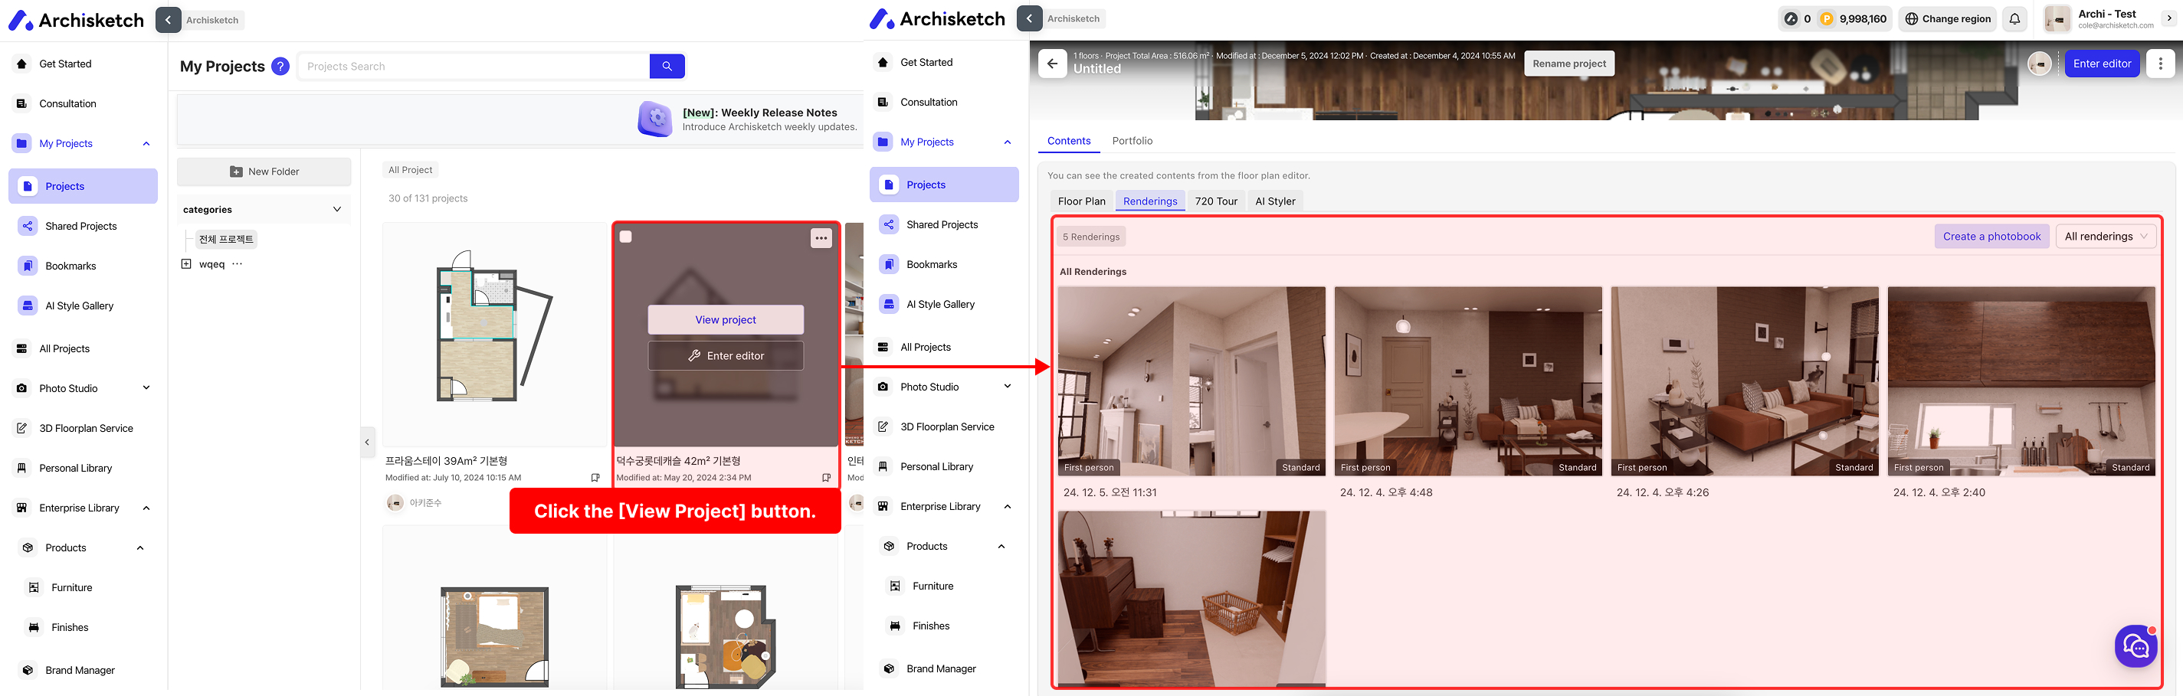Image resolution: width=2183 pixels, height=696 pixels.
Task: Select Finishes icon in left screenshot sidebar
Action: coord(34,627)
